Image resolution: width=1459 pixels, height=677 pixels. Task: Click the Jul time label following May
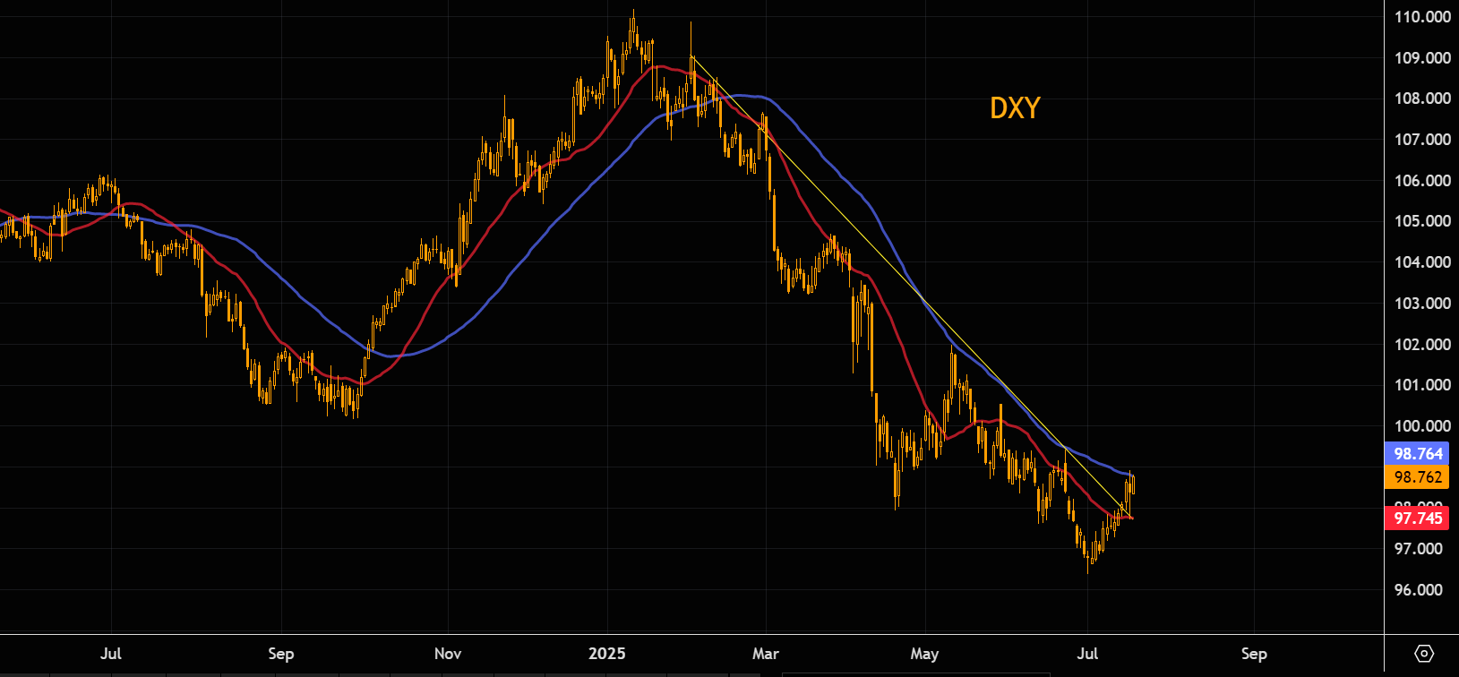(1087, 654)
